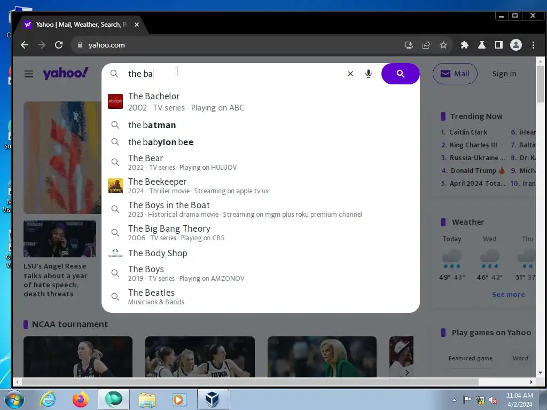Open media player taskbar icon
The width and height of the screenshot is (547, 410).
179,399
